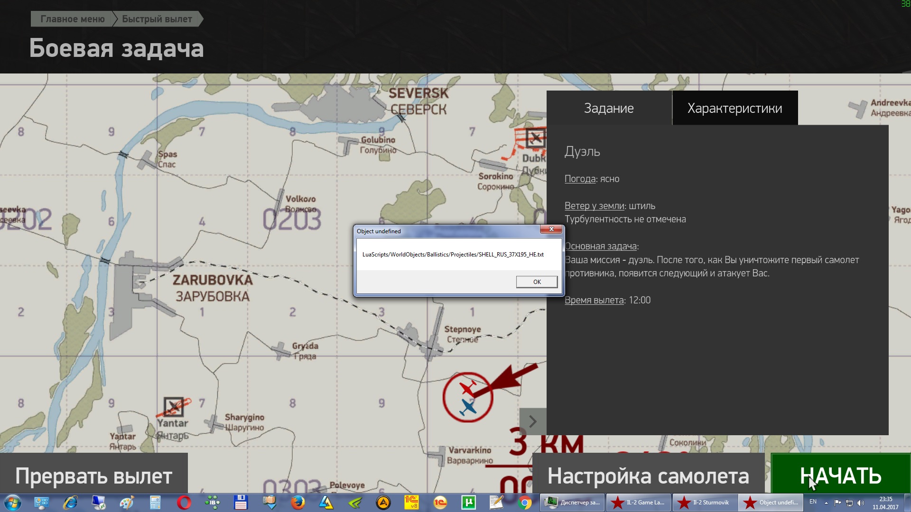The width and height of the screenshot is (911, 512).
Task: Go to Главное меню breadcrumb
Action: click(72, 19)
